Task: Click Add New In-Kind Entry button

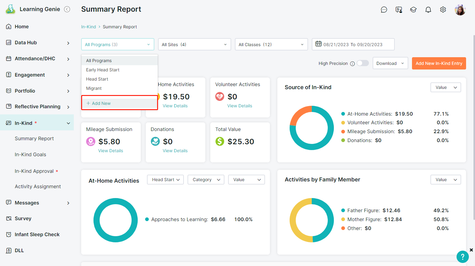Action: click(x=439, y=63)
